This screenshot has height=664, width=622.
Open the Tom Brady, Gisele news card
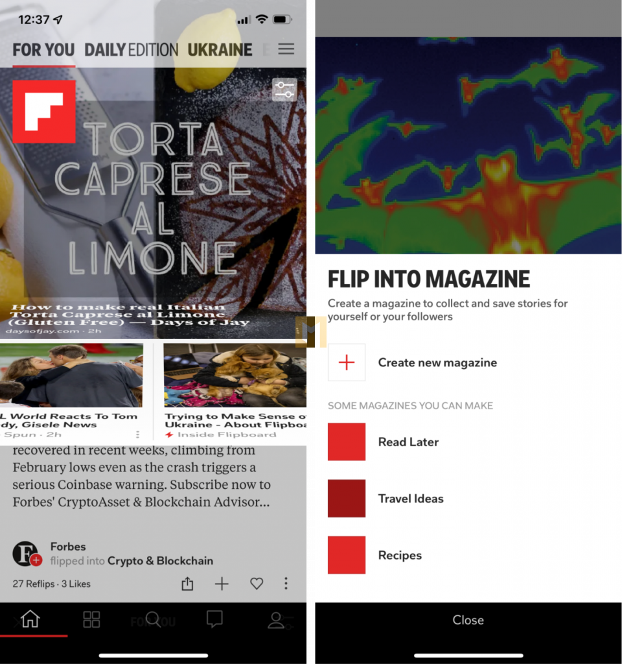(71, 392)
